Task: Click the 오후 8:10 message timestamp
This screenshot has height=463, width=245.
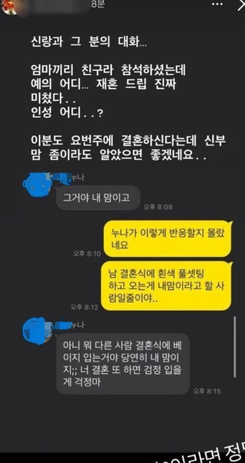Action: [87, 254]
